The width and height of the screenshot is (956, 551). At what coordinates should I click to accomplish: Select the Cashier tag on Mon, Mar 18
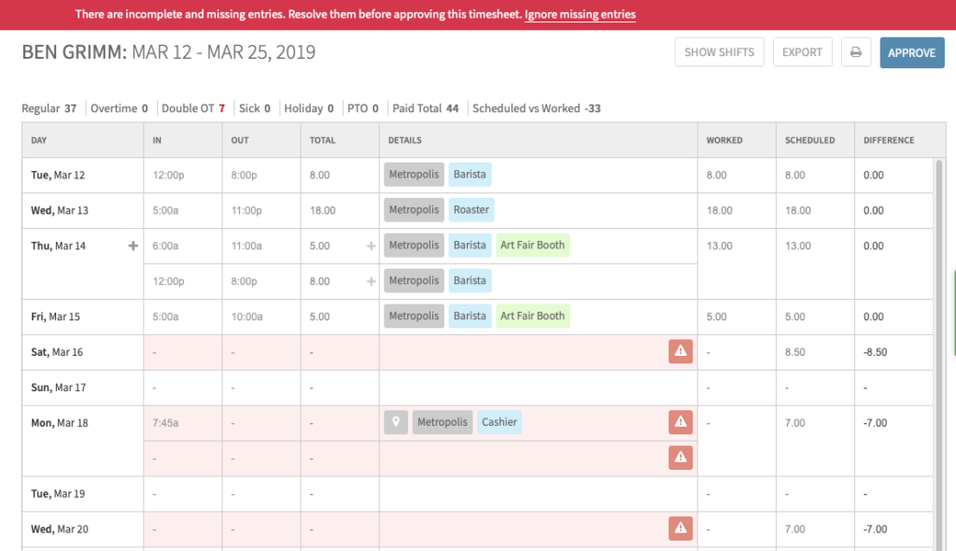pyautogui.click(x=499, y=422)
